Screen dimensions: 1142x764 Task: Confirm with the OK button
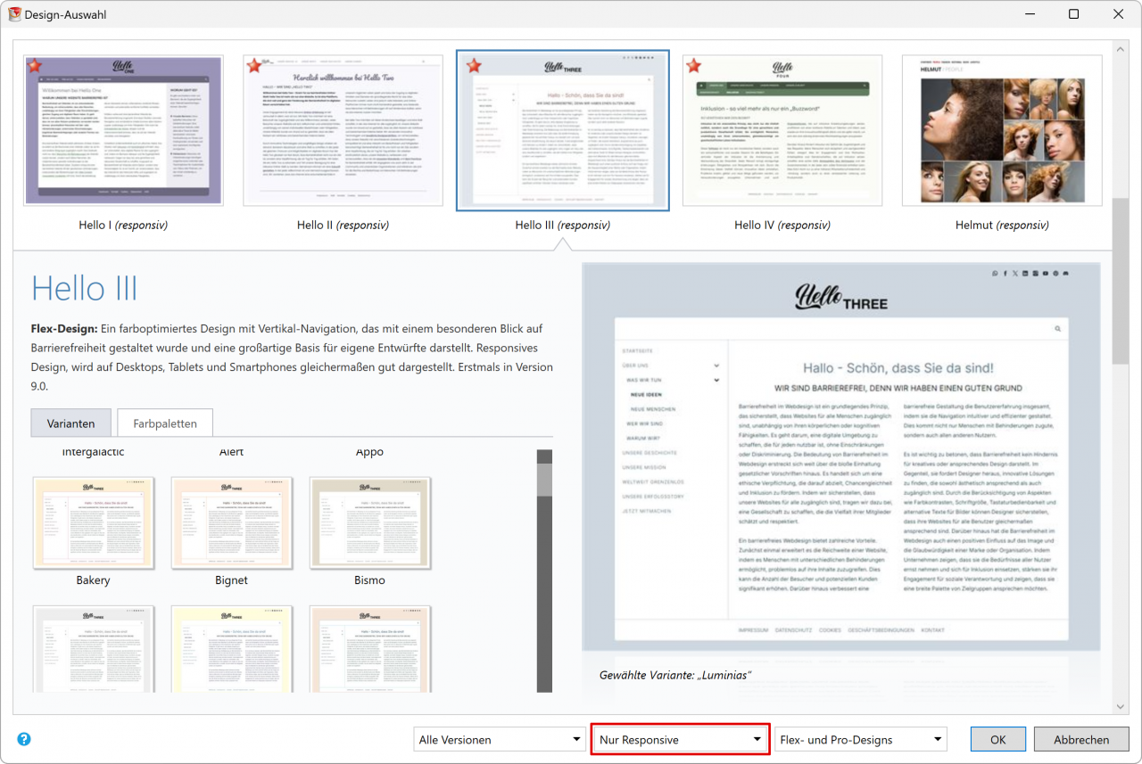click(997, 740)
